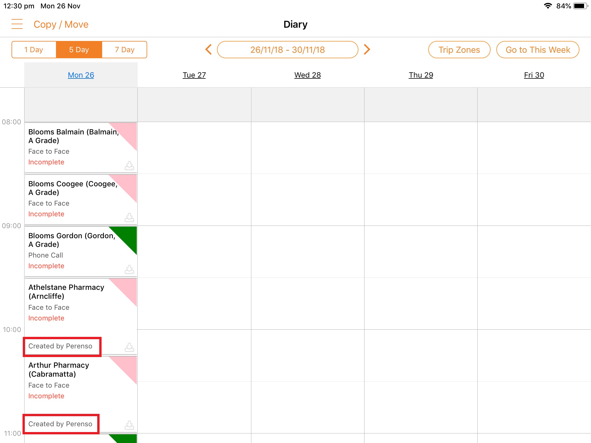Open Trip Zones
This screenshot has height=443, width=591.
coord(459,50)
